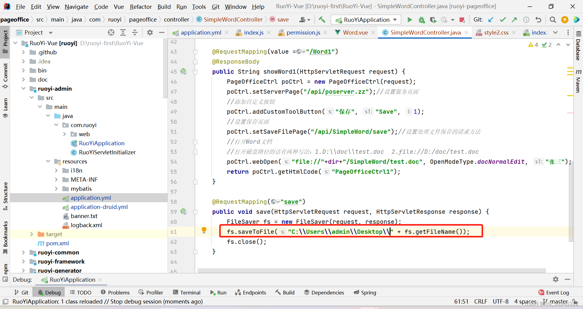The height and width of the screenshot is (309, 583).
Task: Toggle the Commit tool window
Action: pyautogui.click(x=5, y=75)
